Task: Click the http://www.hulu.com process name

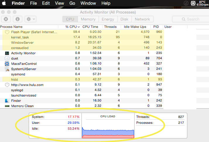Action: coord(27,85)
